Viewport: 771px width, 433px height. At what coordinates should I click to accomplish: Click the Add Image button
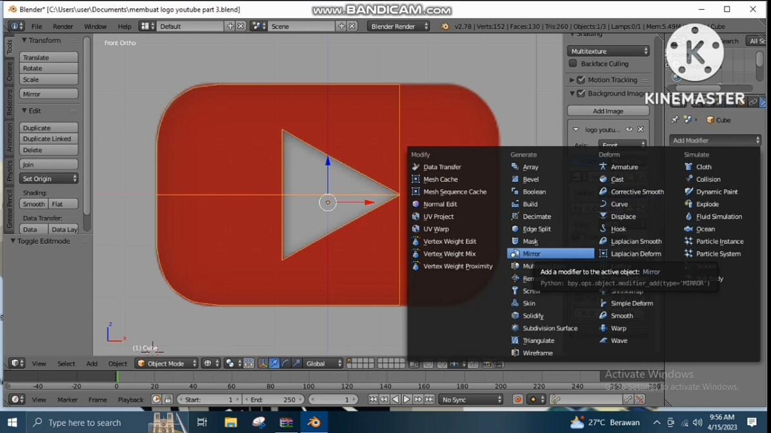(608, 111)
